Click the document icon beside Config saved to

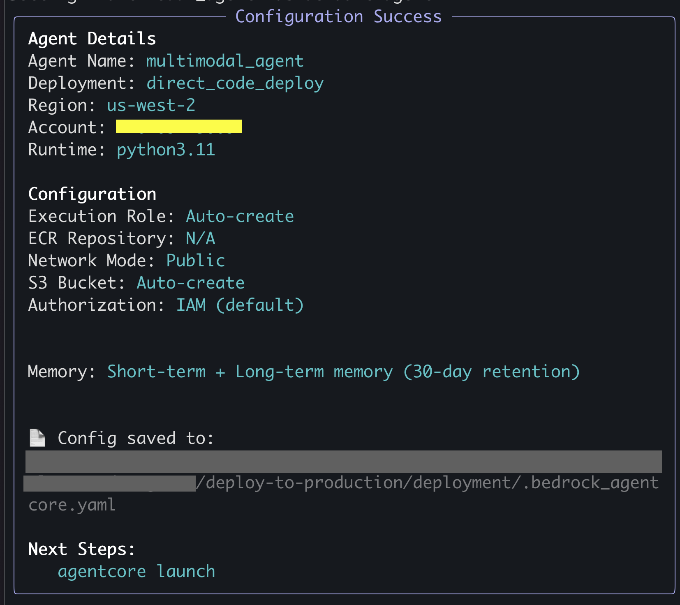coord(37,438)
